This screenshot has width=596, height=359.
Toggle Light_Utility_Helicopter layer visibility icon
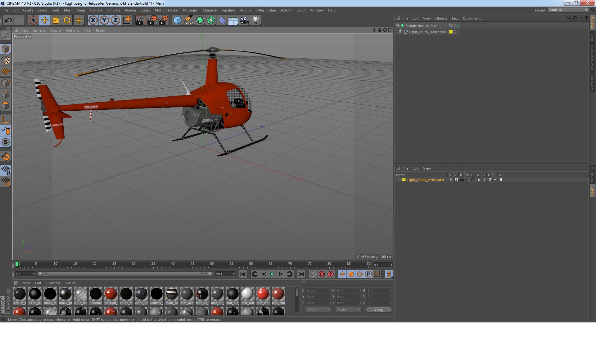(456, 180)
